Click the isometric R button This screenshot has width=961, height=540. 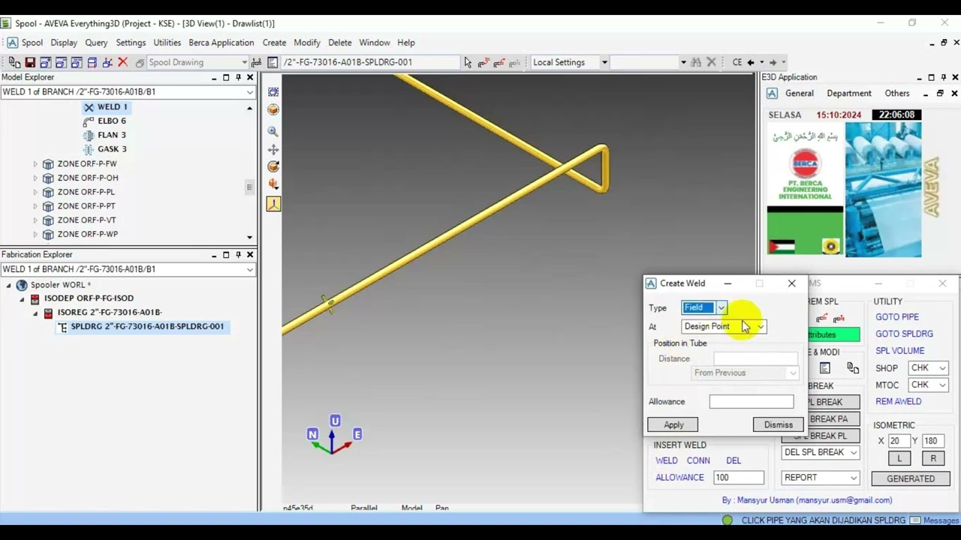933,458
